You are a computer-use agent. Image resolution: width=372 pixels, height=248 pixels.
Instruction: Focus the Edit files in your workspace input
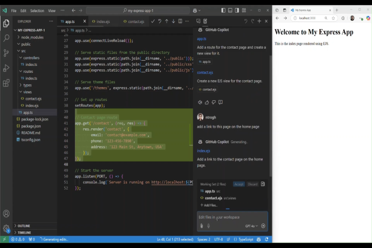click(232, 217)
